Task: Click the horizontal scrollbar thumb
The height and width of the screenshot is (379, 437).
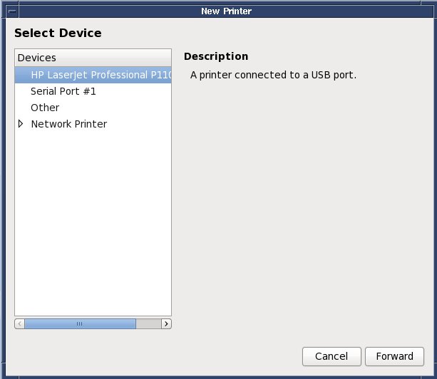Action: pos(79,323)
